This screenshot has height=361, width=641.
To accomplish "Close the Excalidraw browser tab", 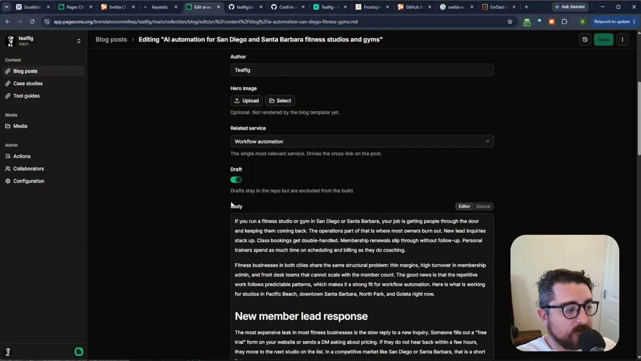I will (x=48, y=7).
